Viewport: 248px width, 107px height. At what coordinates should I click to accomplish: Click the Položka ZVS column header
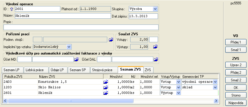20,77
